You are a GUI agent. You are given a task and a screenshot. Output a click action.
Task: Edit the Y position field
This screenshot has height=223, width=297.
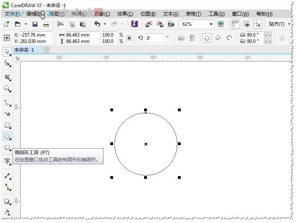(x=36, y=41)
